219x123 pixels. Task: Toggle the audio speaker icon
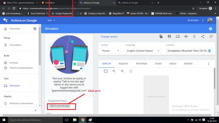tap(186, 36)
